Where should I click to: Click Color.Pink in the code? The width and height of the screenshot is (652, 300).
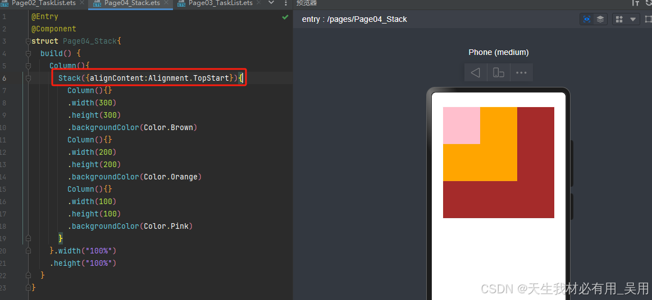click(166, 226)
